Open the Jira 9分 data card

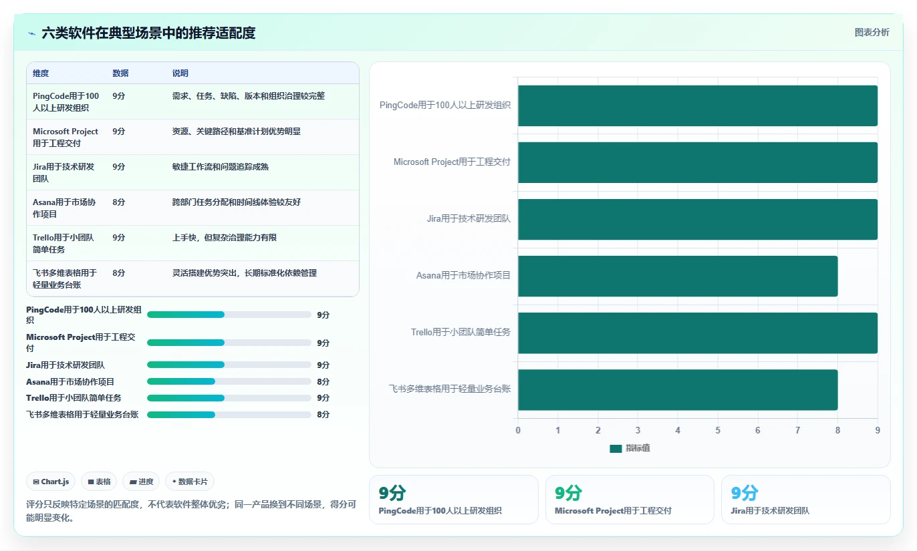point(806,500)
